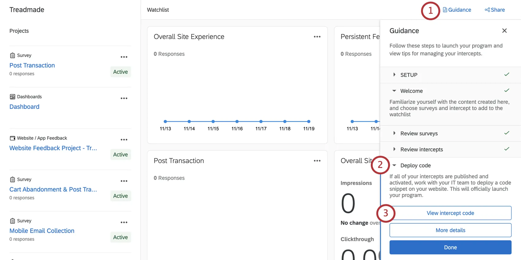This screenshot has width=521, height=260.
Task: Collapse the Deploy code section
Action: [394, 165]
